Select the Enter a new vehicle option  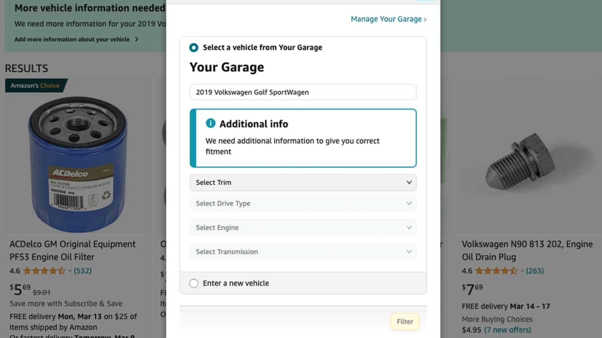click(x=193, y=283)
